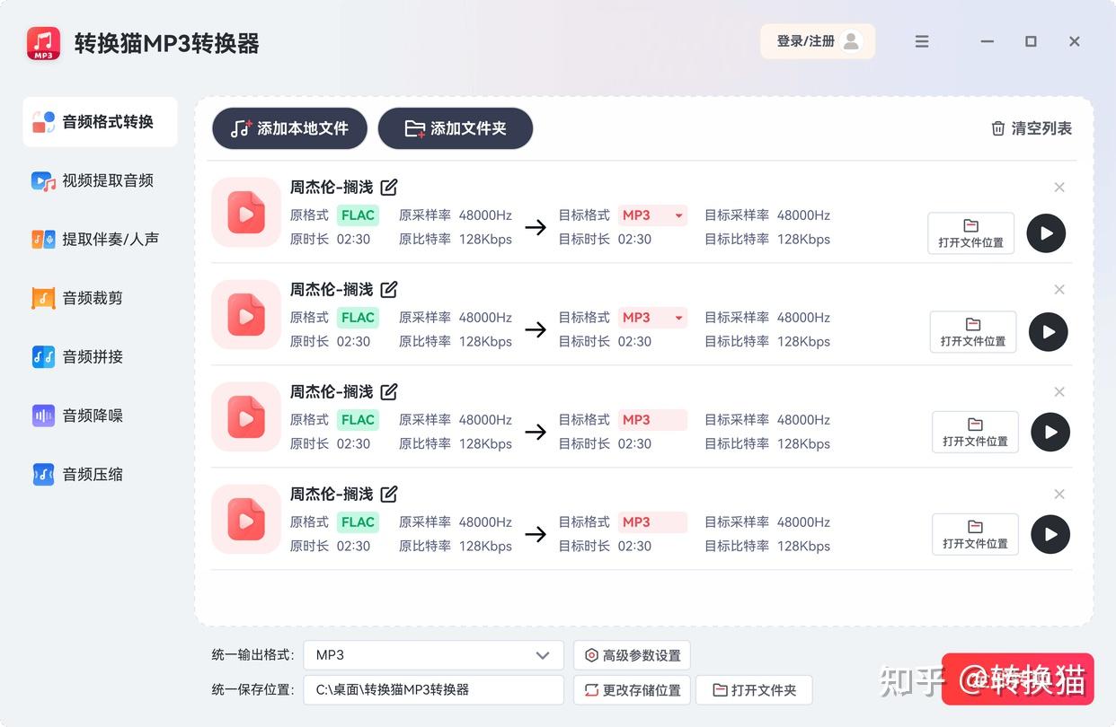The width and height of the screenshot is (1116, 727).
Task: Open the 统一输出格式 format dropdown
Action: [433, 655]
